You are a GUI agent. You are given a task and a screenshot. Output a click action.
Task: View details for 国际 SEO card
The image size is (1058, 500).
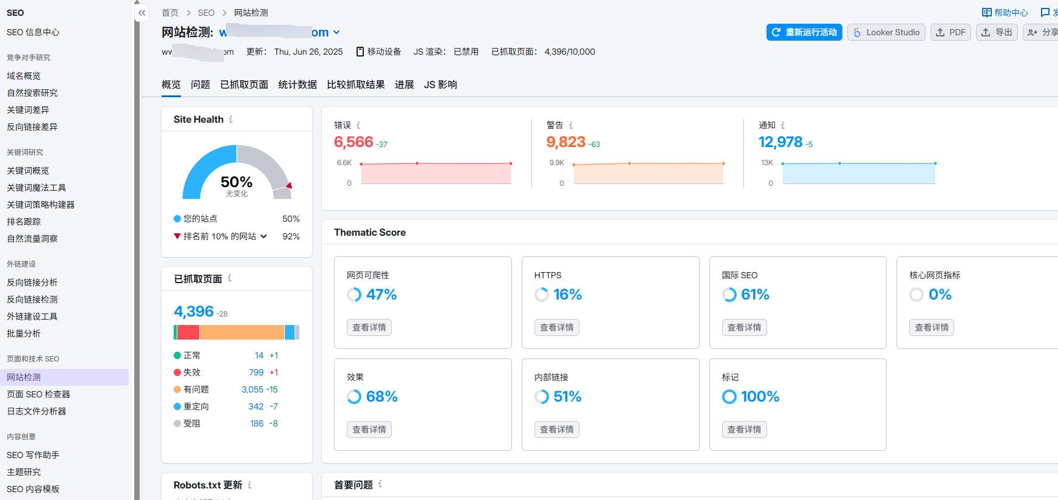(x=745, y=327)
